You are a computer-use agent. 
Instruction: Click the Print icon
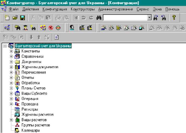click(x=58, y=18)
